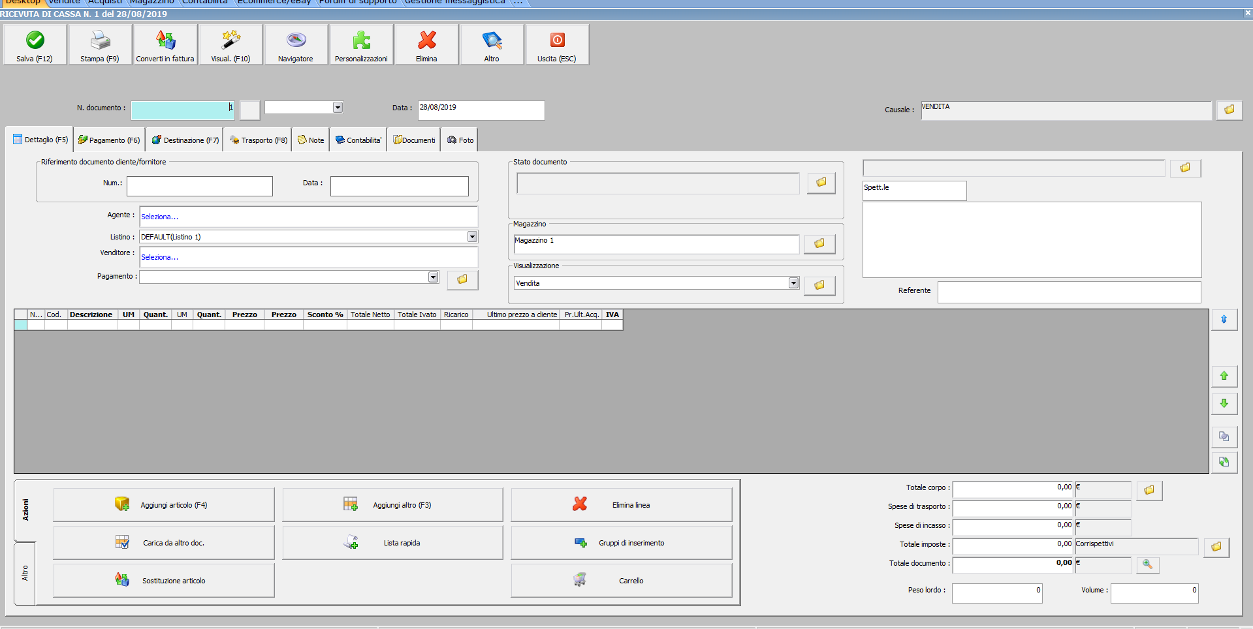Click the Spese di trasporto amount field
Image resolution: width=1253 pixels, height=629 pixels.
click(x=1013, y=509)
